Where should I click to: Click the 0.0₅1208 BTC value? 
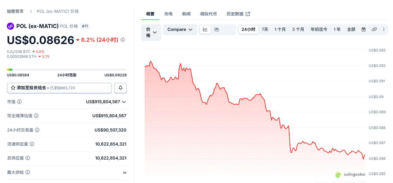(19, 52)
